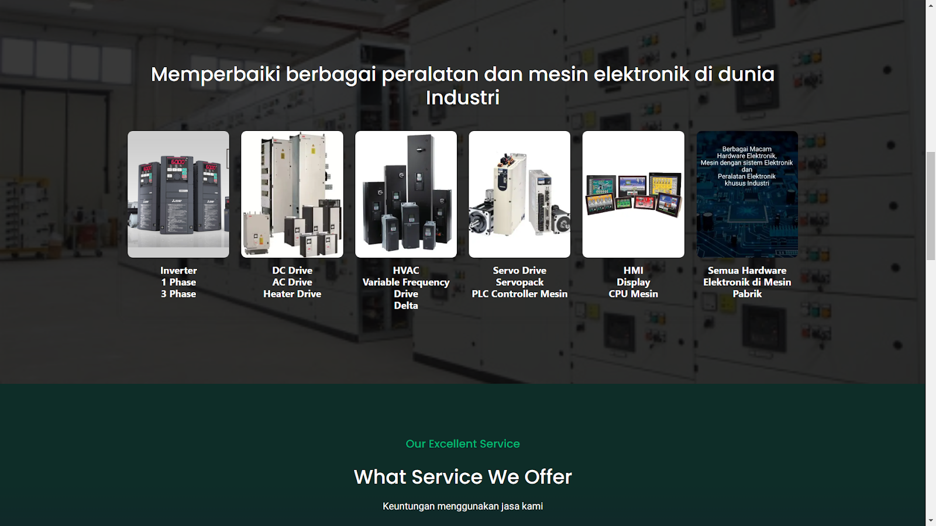The width and height of the screenshot is (936, 526).
Task: Select the What Service We Offer heading
Action: [x=463, y=477]
